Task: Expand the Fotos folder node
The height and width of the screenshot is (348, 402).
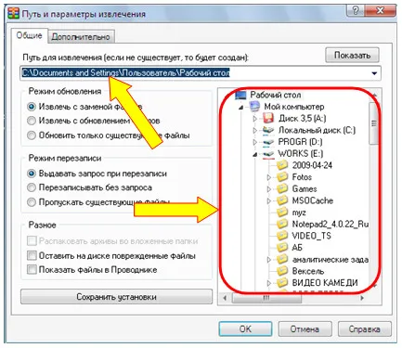Action: coord(269,177)
